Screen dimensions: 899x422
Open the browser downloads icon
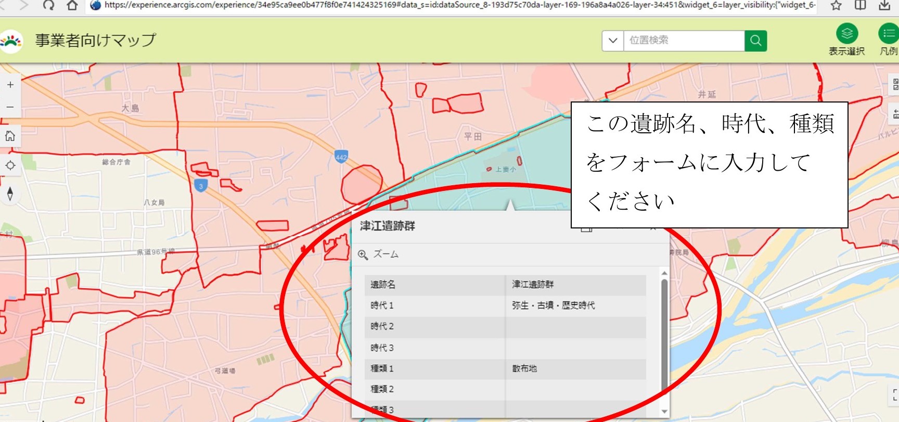tap(884, 5)
